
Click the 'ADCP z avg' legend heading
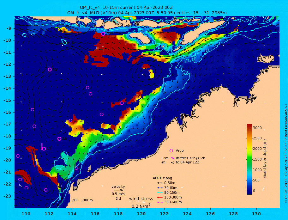click(162, 178)
